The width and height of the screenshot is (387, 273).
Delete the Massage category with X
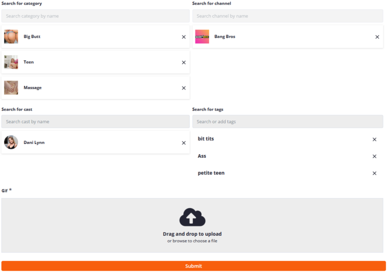[183, 88]
